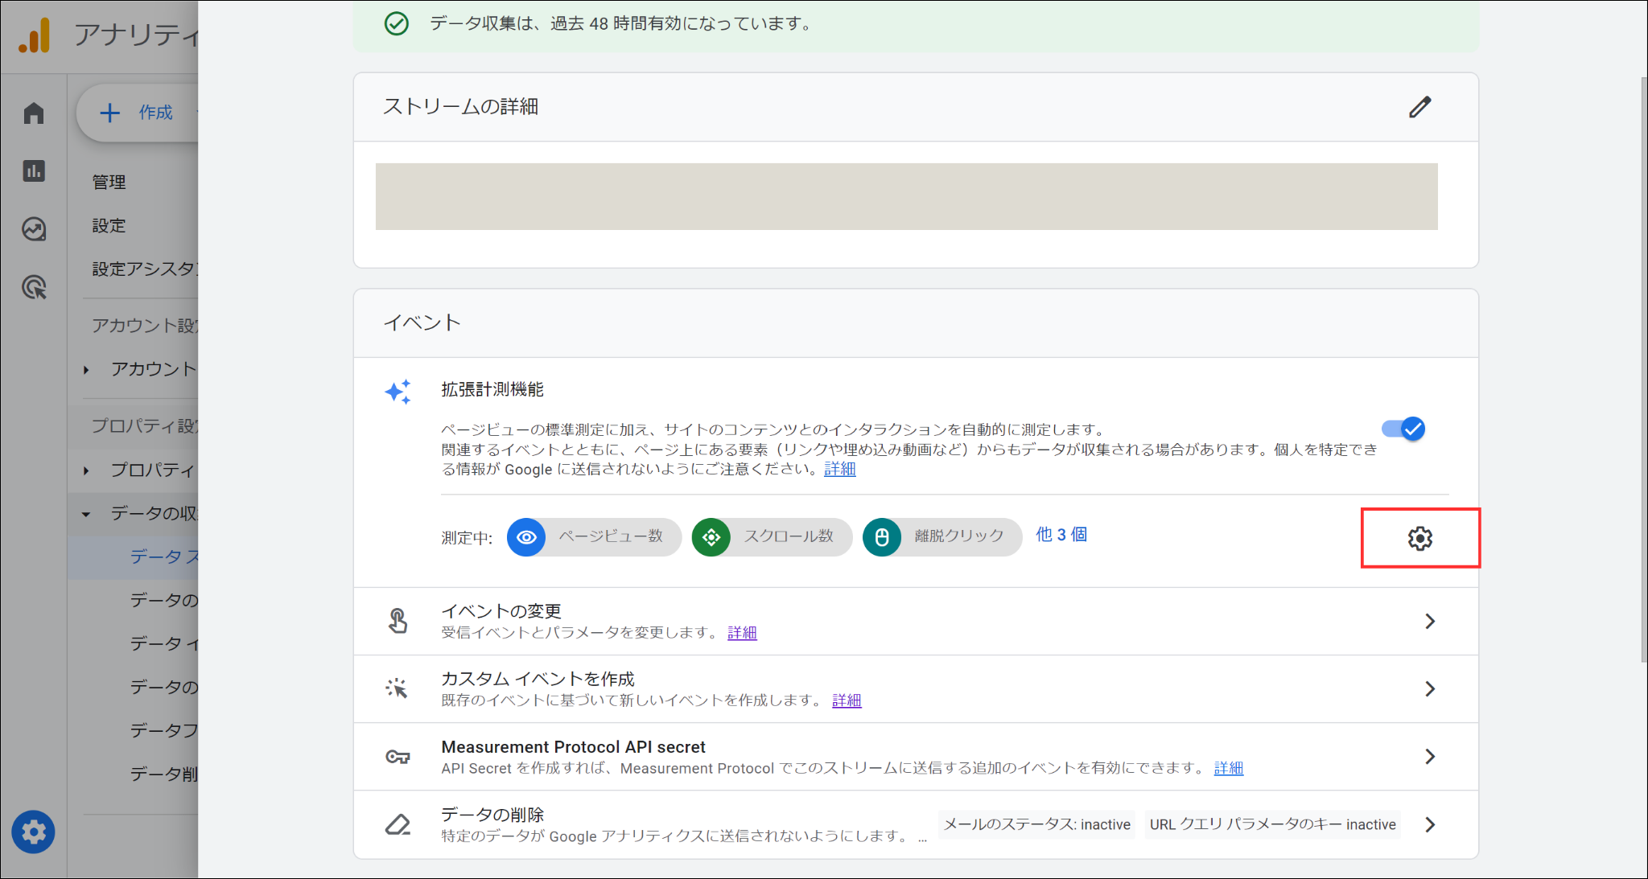Click the ストリームの詳細 heading

(x=460, y=107)
